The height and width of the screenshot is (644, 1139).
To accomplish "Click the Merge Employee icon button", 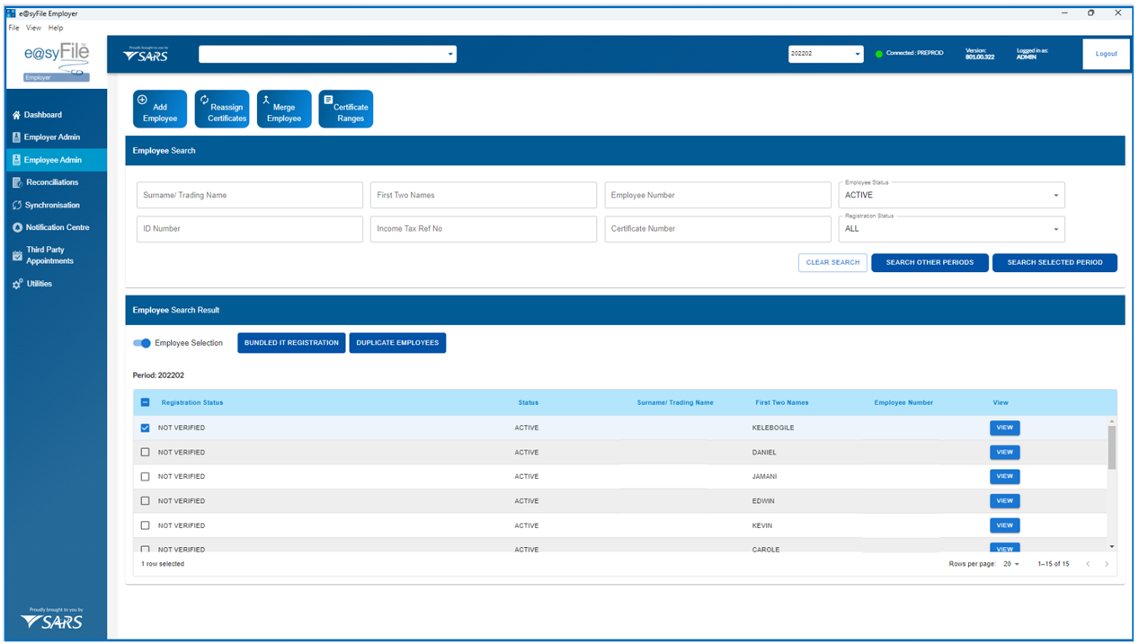I will click(284, 109).
